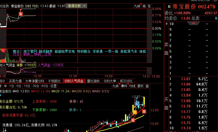The height and width of the screenshot is (132, 218).
Task: Toggle 均线 moving averages
Action: (x=132, y=86)
